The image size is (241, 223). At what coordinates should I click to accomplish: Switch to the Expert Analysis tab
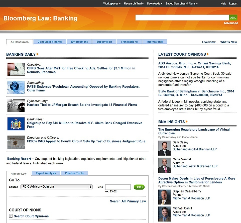point(46,173)
